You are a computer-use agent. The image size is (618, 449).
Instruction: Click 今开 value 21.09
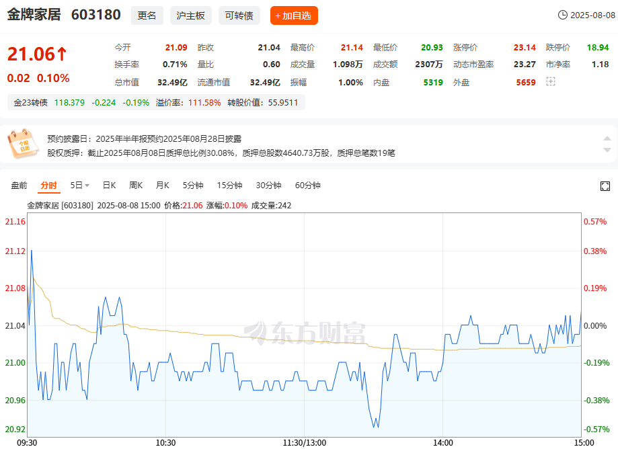[176, 48]
